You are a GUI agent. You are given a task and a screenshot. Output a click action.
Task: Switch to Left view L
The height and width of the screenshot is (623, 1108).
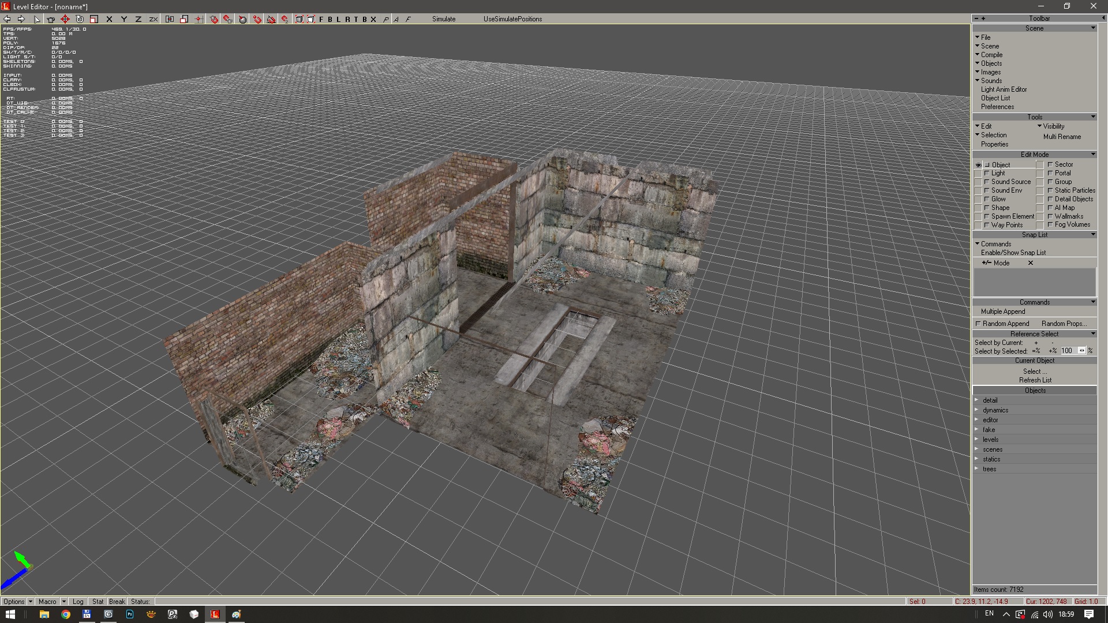(x=339, y=19)
